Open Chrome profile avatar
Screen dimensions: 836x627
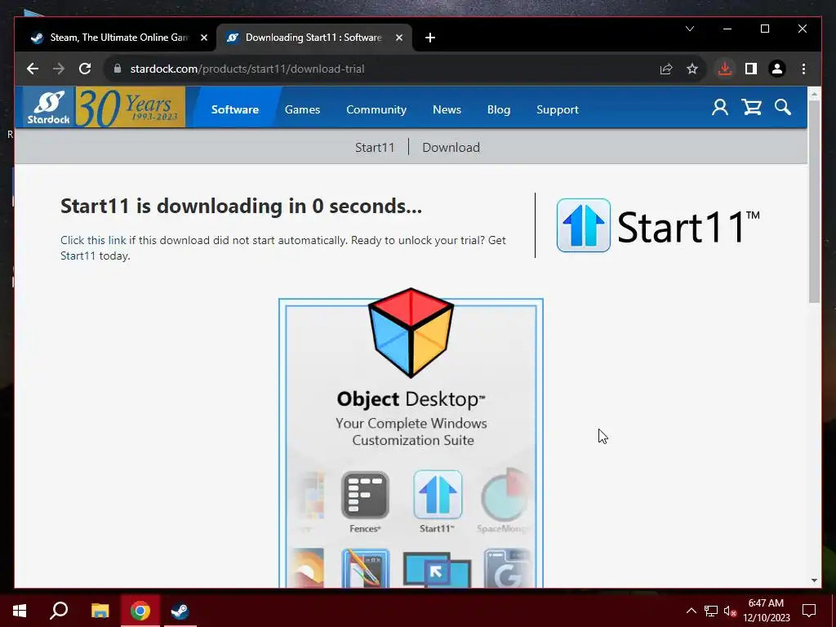point(777,69)
